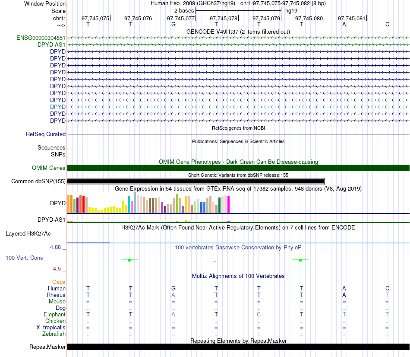Click the SNPs track label

coord(58,155)
